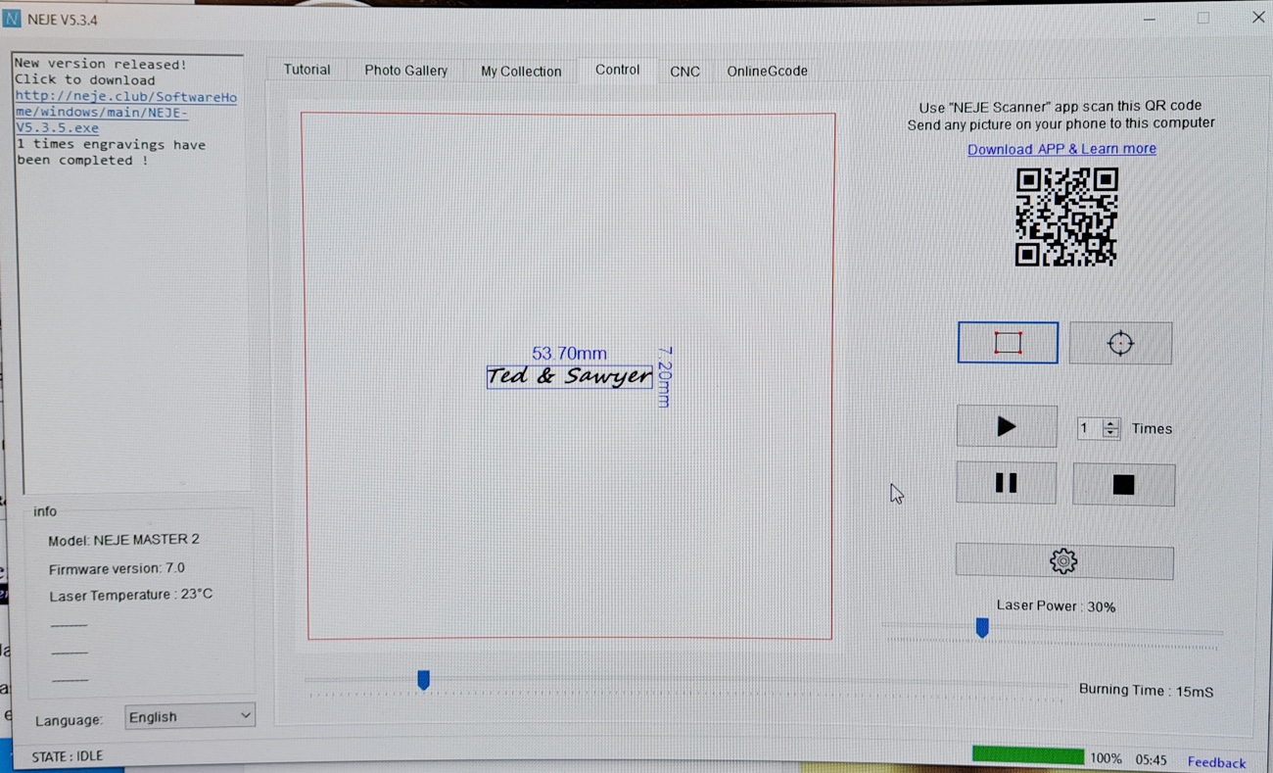Click the NEJE app logo in title bar
The height and width of the screenshot is (773, 1273).
coord(13,20)
